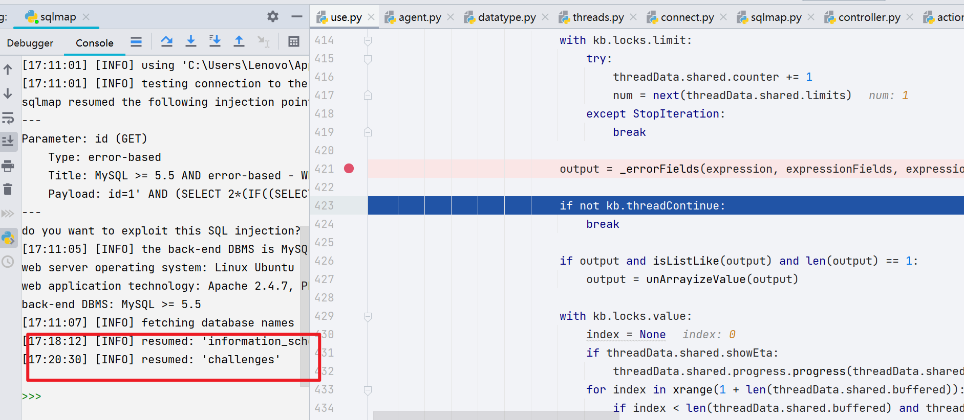The width and height of the screenshot is (964, 420).
Task: Close agent.py tab
Action: 451,17
